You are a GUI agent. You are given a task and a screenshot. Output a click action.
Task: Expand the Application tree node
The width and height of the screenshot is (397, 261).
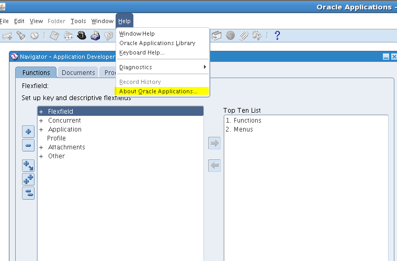coord(41,129)
